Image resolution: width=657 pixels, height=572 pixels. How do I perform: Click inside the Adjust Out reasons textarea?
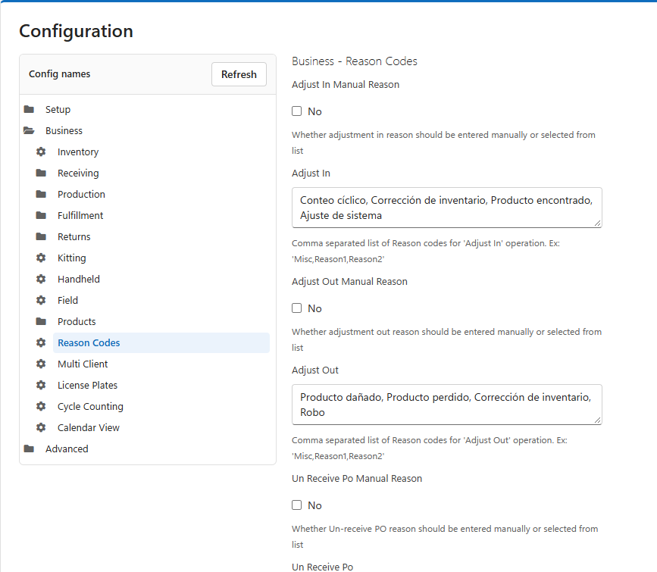tap(446, 405)
